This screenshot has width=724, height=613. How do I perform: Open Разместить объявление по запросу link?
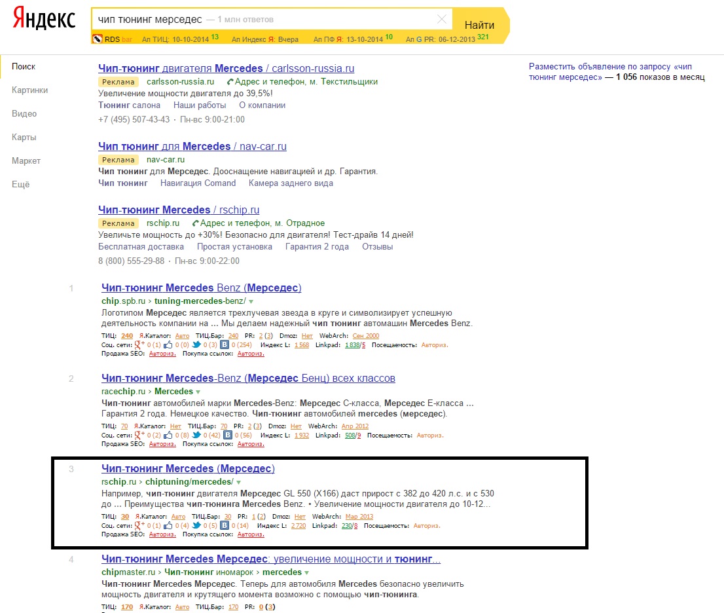(x=610, y=71)
